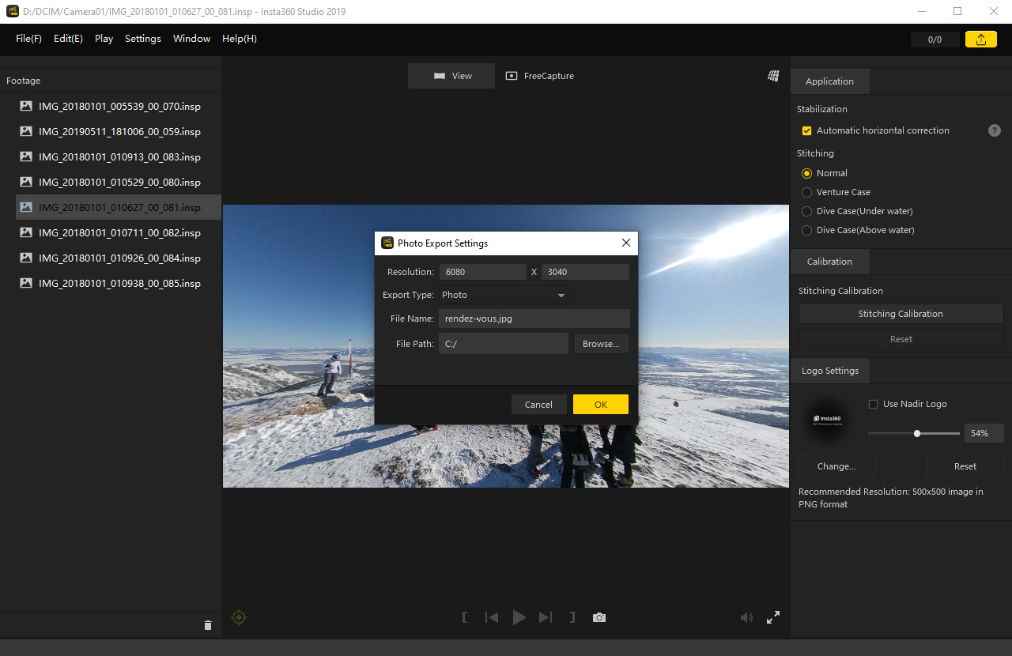
Task: Delete footage with the trash icon
Action: pyautogui.click(x=208, y=625)
